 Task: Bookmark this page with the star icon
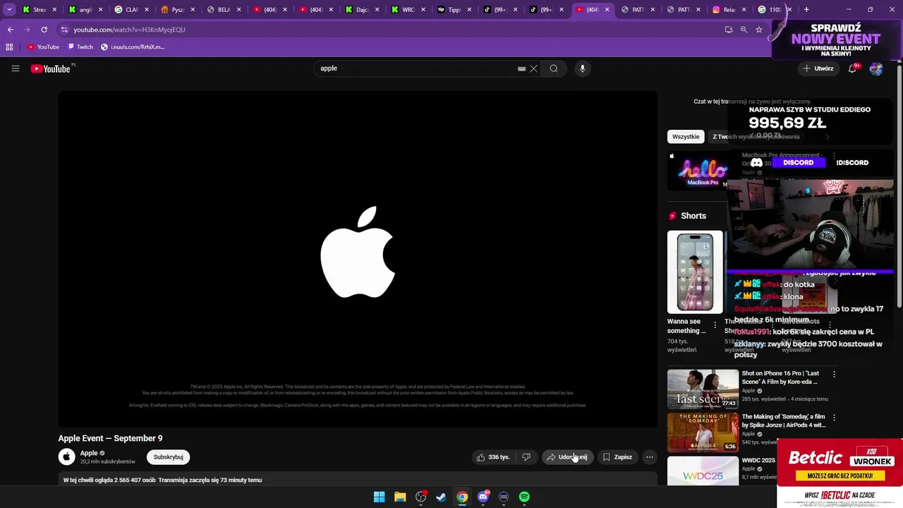[759, 30]
